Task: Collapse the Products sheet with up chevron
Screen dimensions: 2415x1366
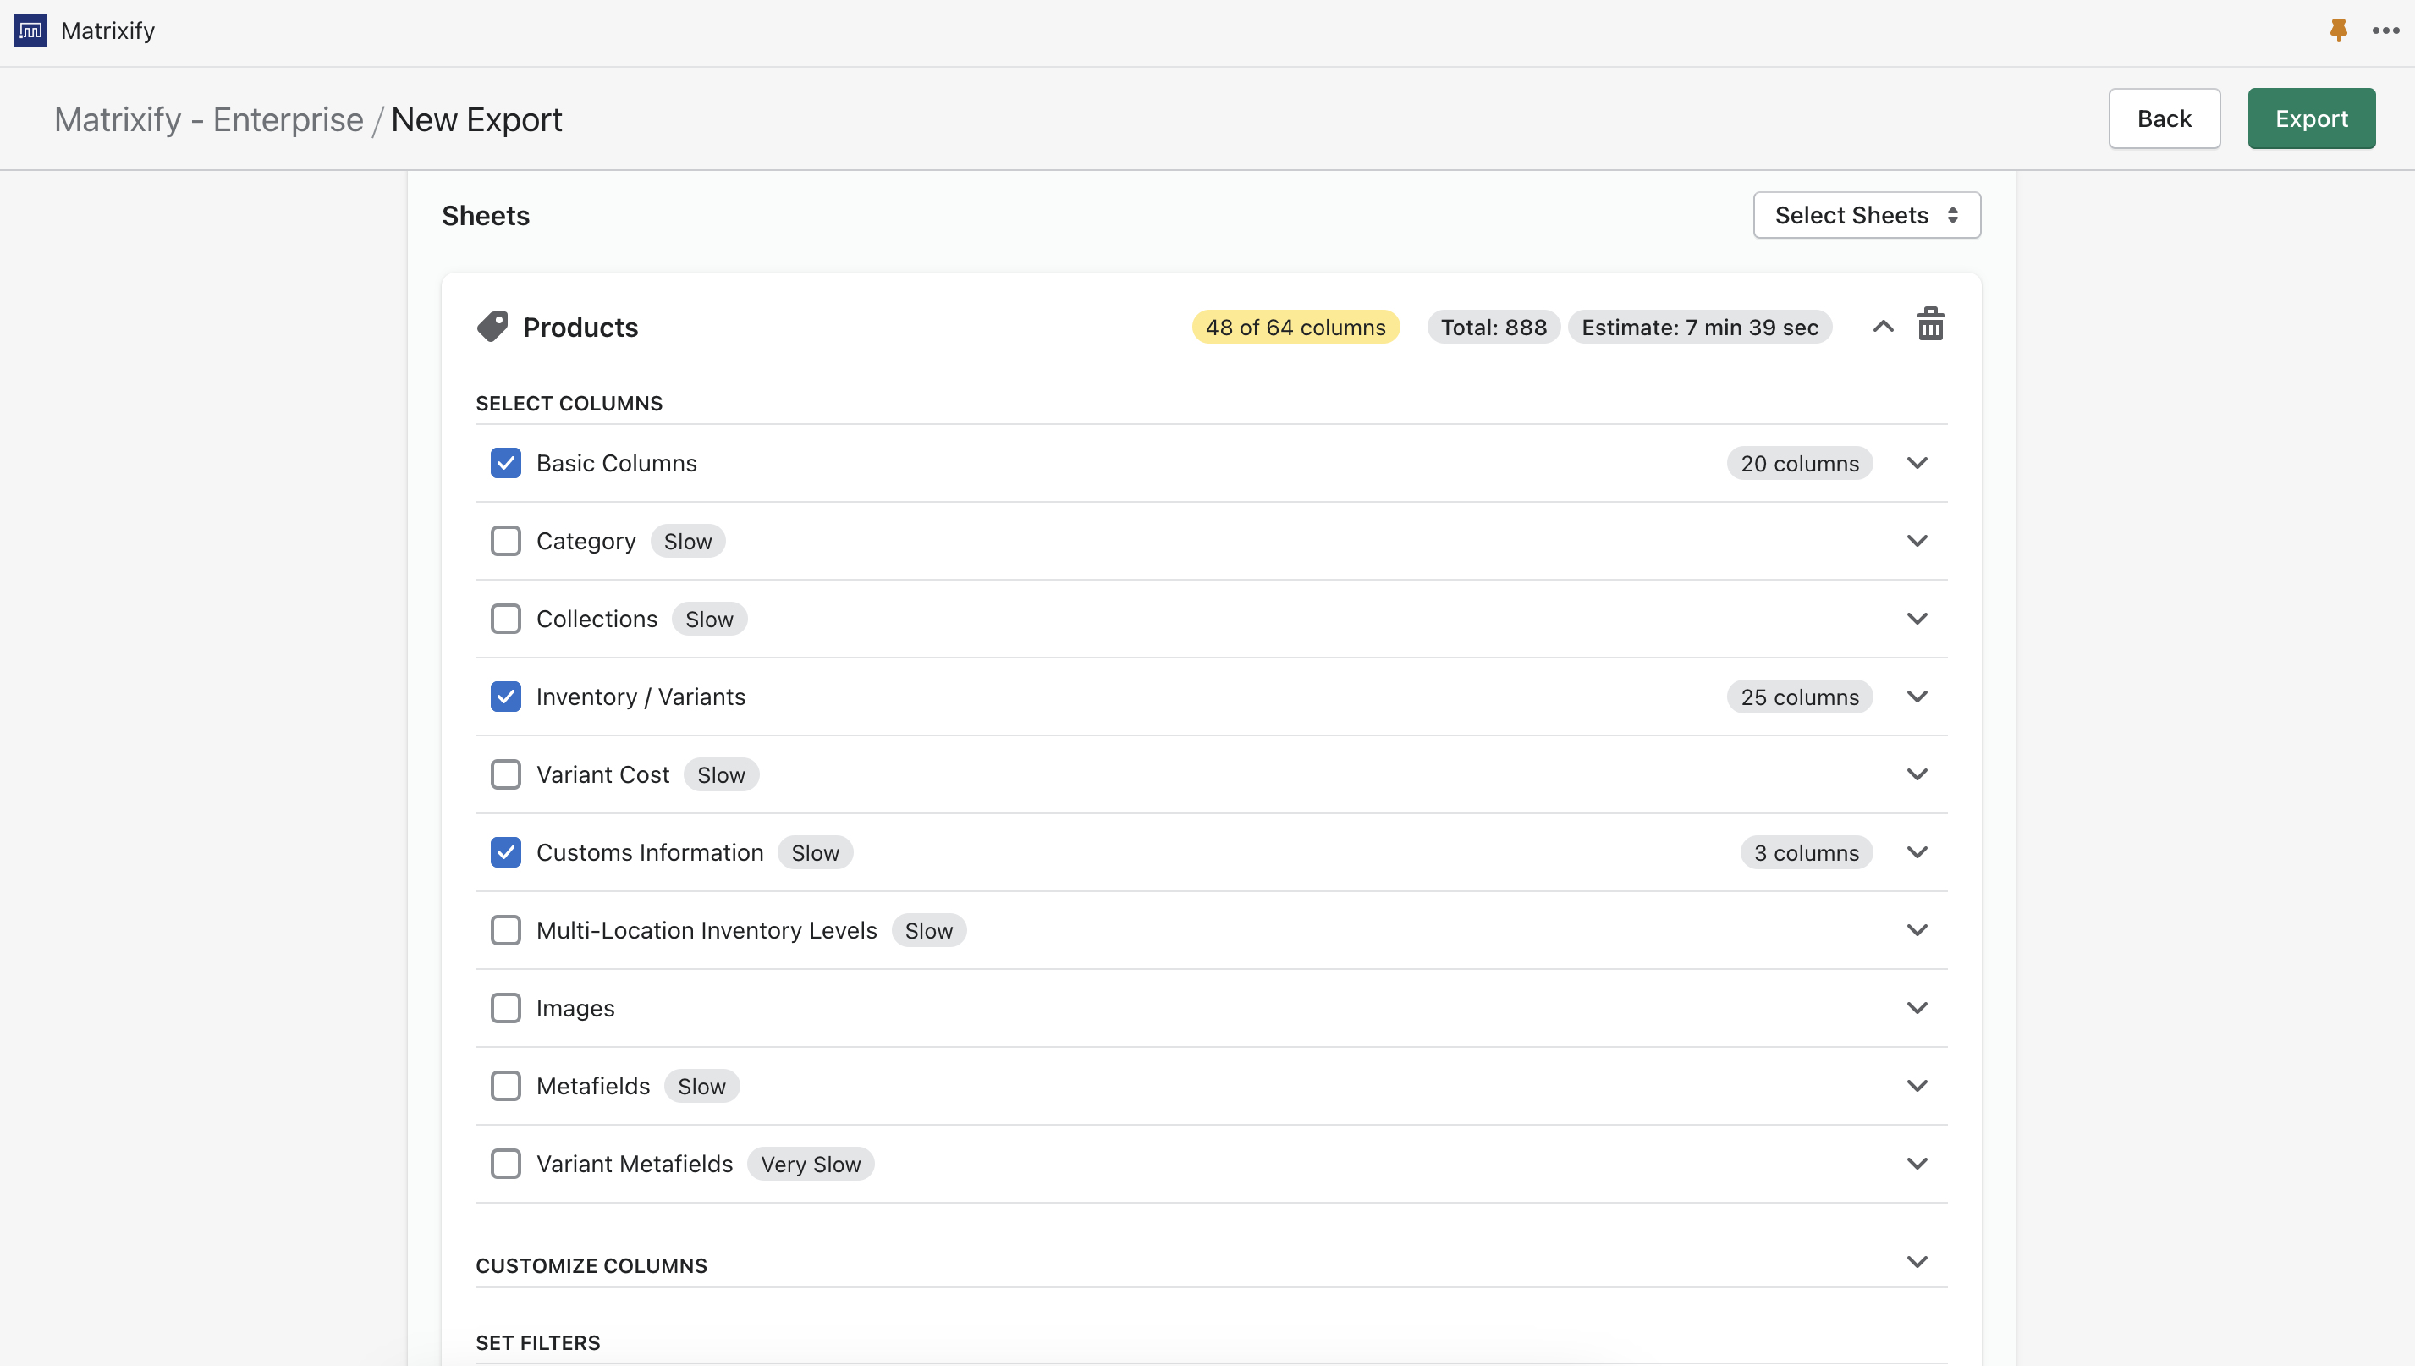Action: point(1882,327)
